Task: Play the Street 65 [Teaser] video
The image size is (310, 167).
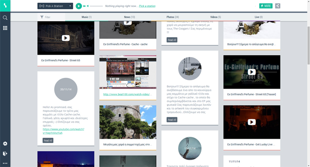Action: pyautogui.click(x=252, y=72)
